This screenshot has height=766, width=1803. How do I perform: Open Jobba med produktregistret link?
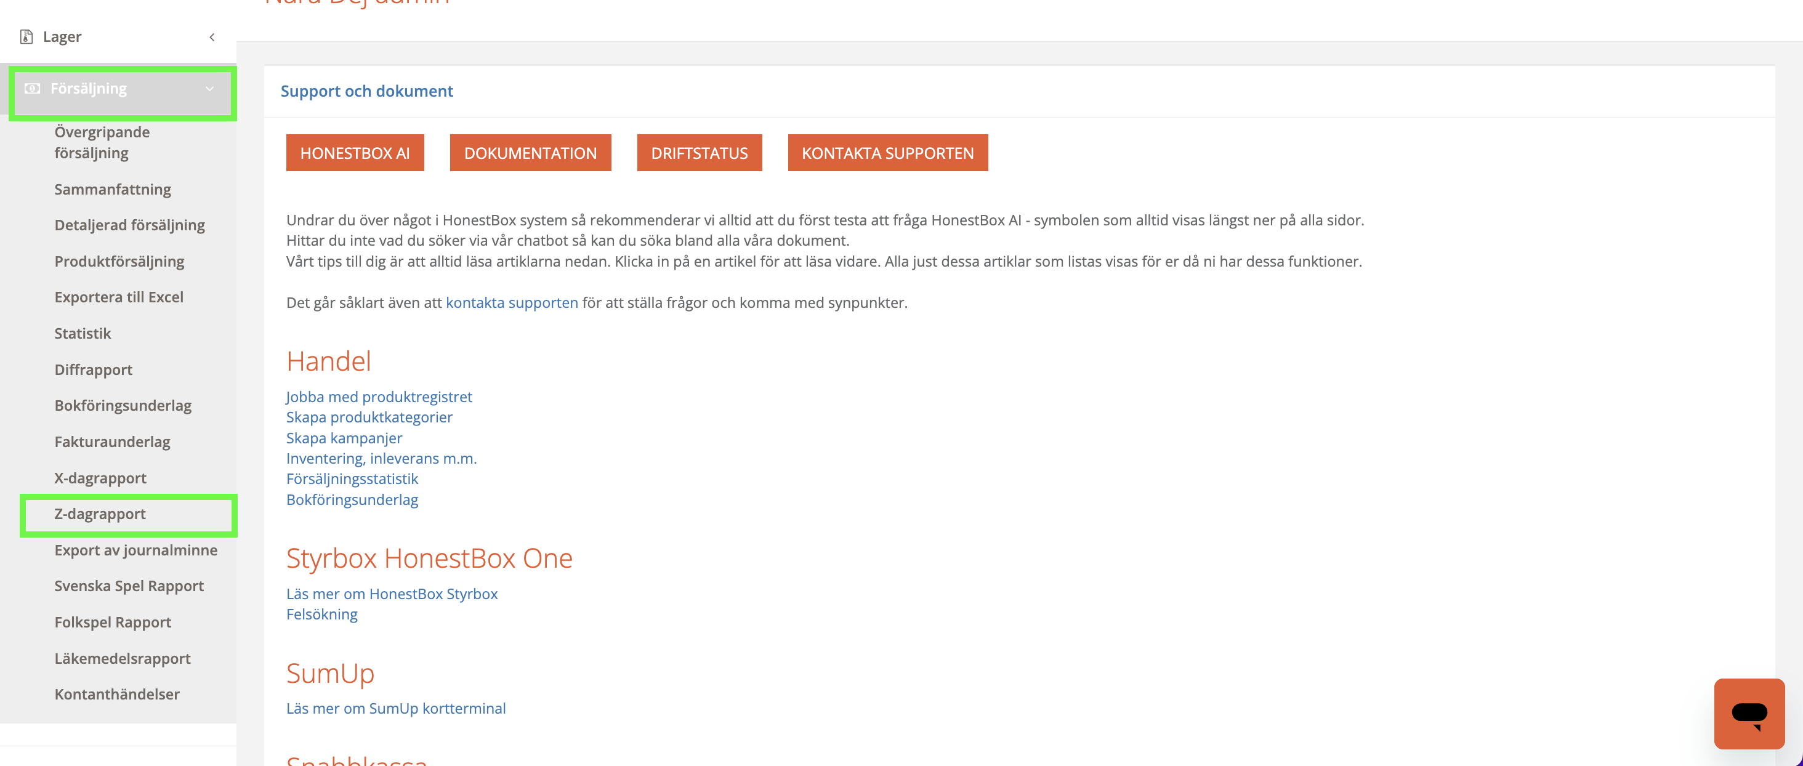(x=379, y=397)
